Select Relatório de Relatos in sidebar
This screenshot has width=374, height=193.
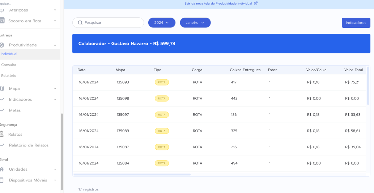(x=29, y=145)
